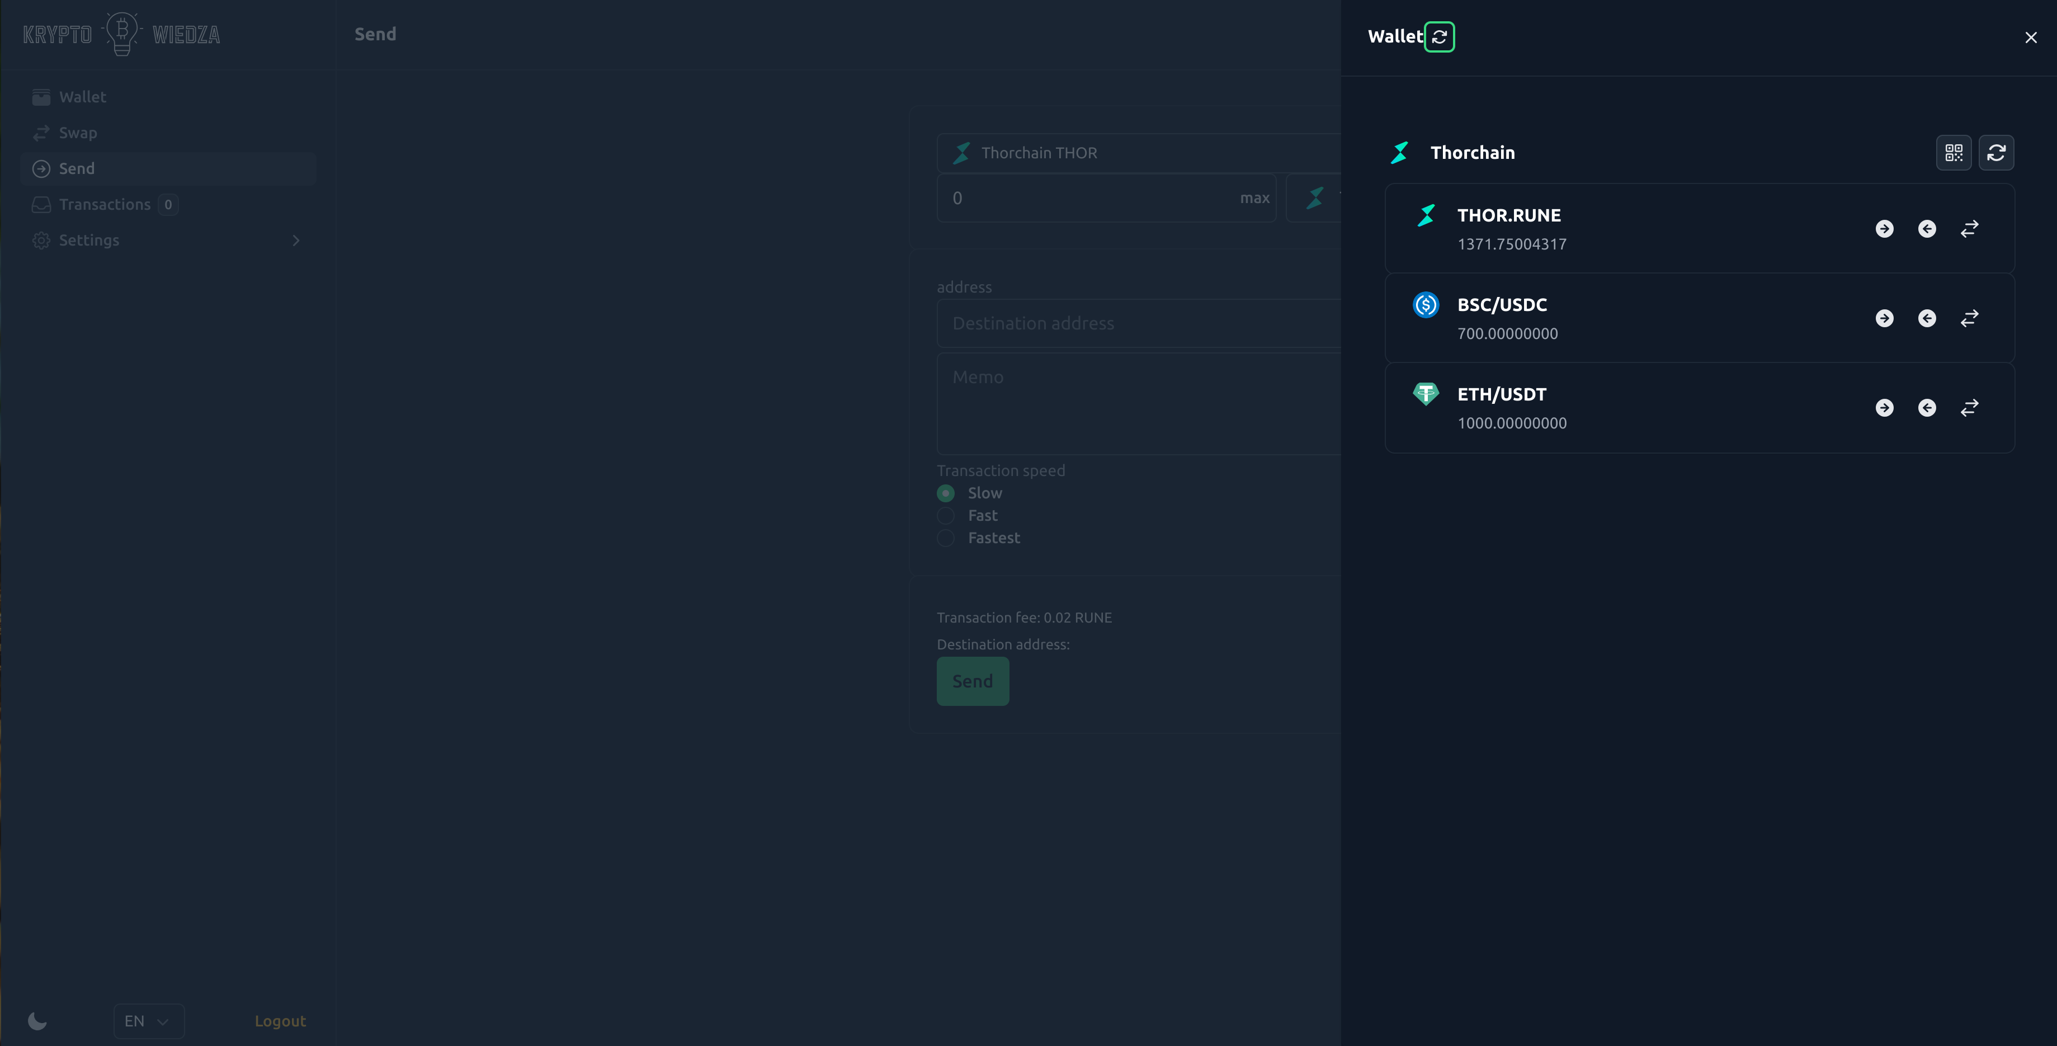
Task: Select the Slow transaction speed
Action: [946, 493]
